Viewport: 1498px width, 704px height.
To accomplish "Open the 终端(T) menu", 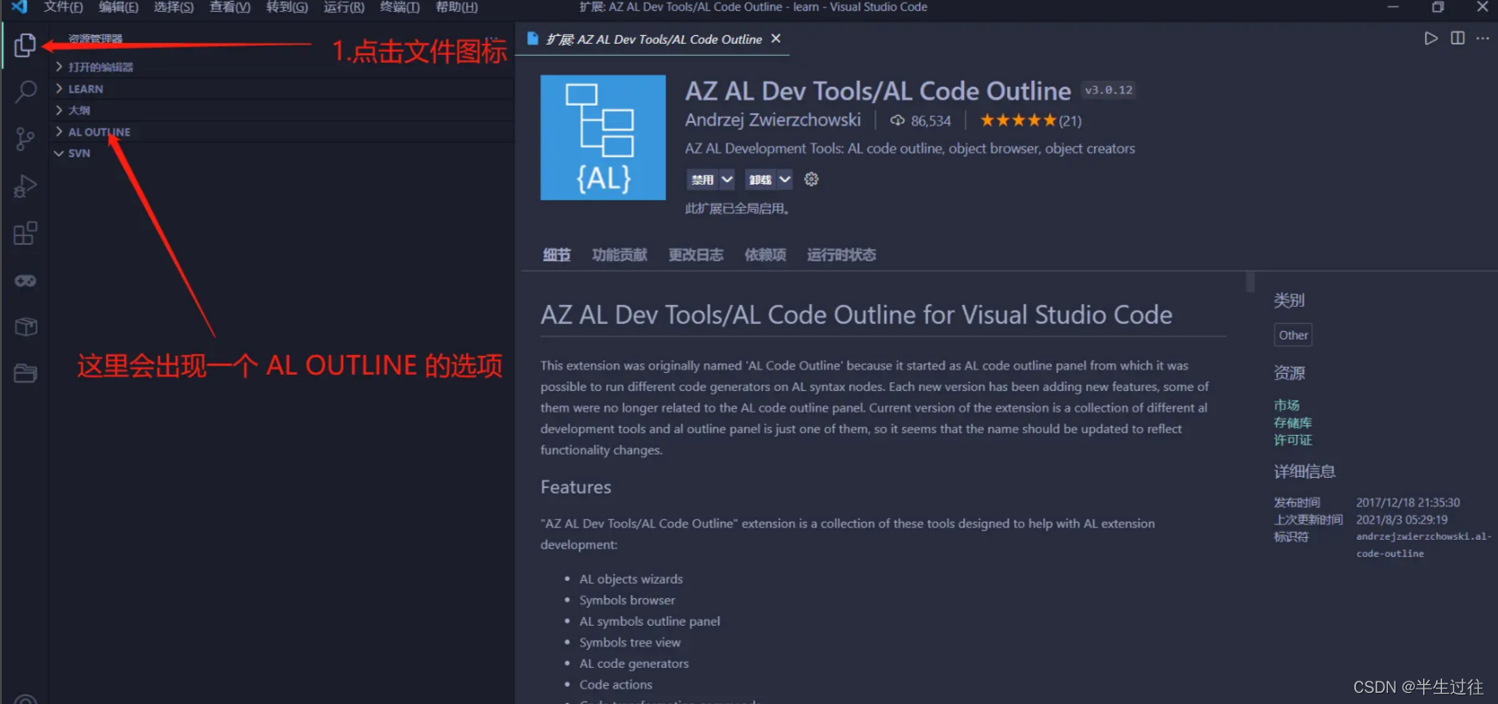I will tap(400, 7).
